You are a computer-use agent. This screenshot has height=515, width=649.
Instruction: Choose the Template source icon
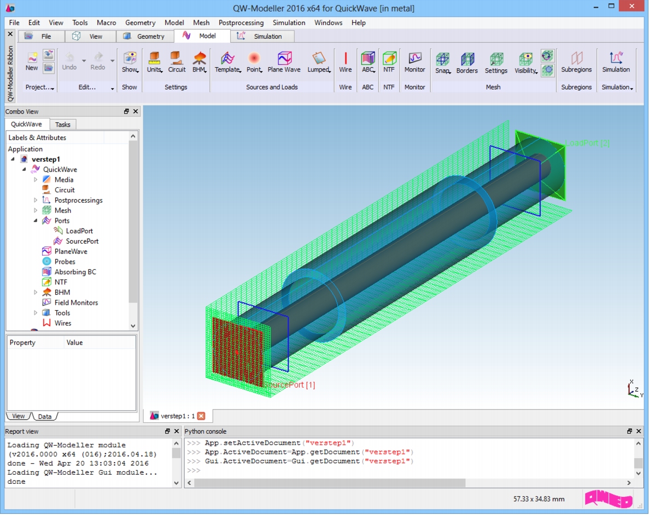227,62
